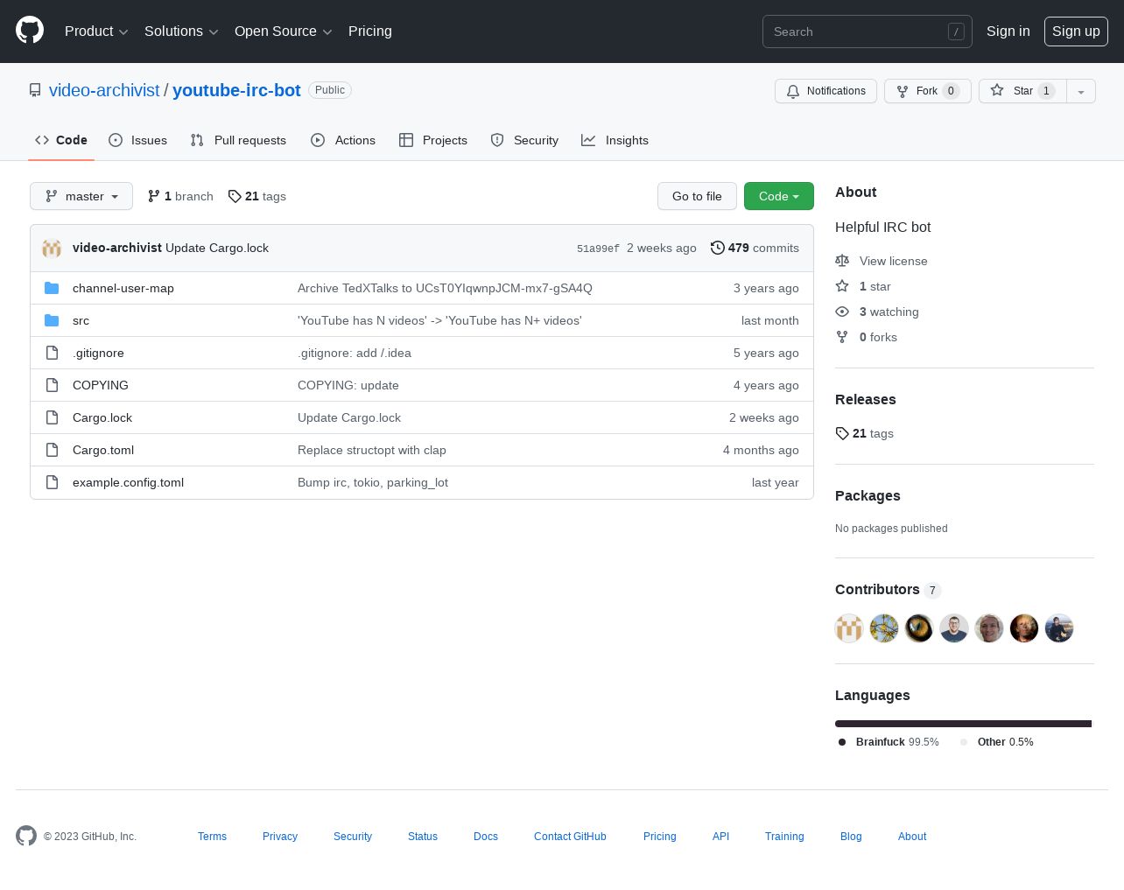Open the Releases heading link
The image size is (1124, 890).
click(866, 399)
